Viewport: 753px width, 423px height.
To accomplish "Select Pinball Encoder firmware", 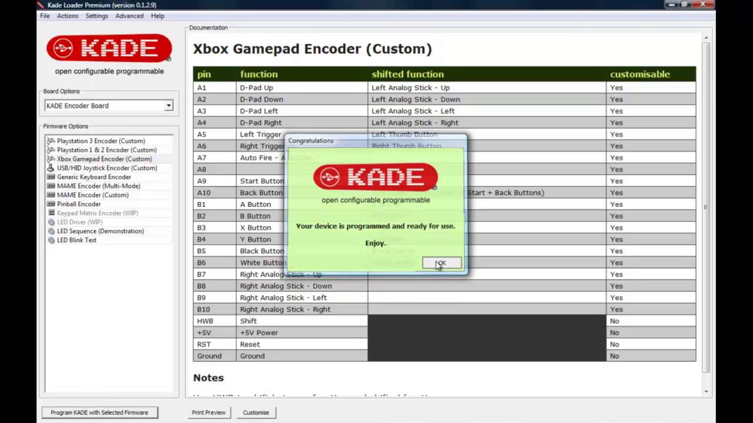I will point(79,204).
